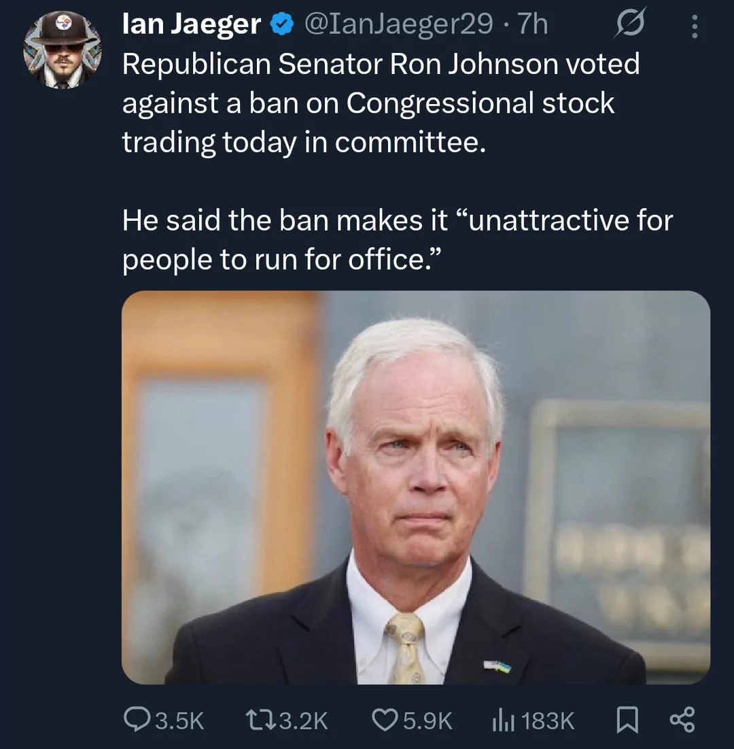This screenshot has width=734, height=749.
Task: Click the "unattractive for people" quote paragraph
Action: tap(397, 241)
